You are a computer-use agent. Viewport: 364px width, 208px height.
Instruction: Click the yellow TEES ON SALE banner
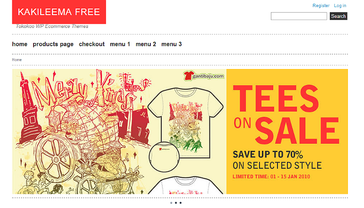[287, 131]
